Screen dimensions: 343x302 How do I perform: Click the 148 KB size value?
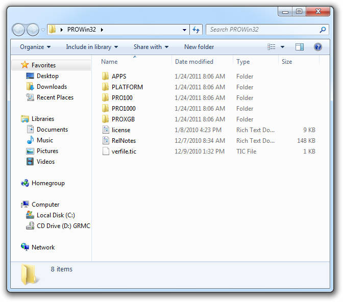point(306,141)
